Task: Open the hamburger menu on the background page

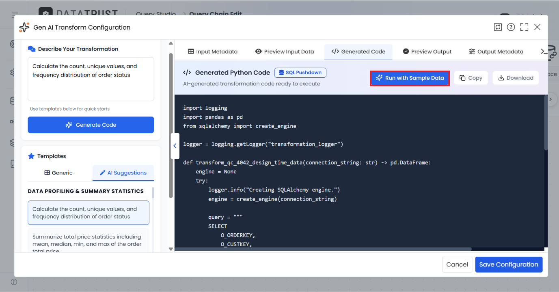Action: (15, 15)
